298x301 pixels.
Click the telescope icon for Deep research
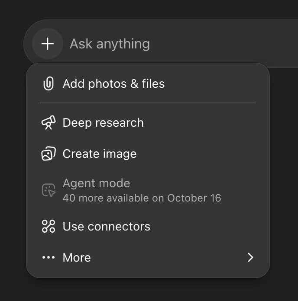pos(49,123)
